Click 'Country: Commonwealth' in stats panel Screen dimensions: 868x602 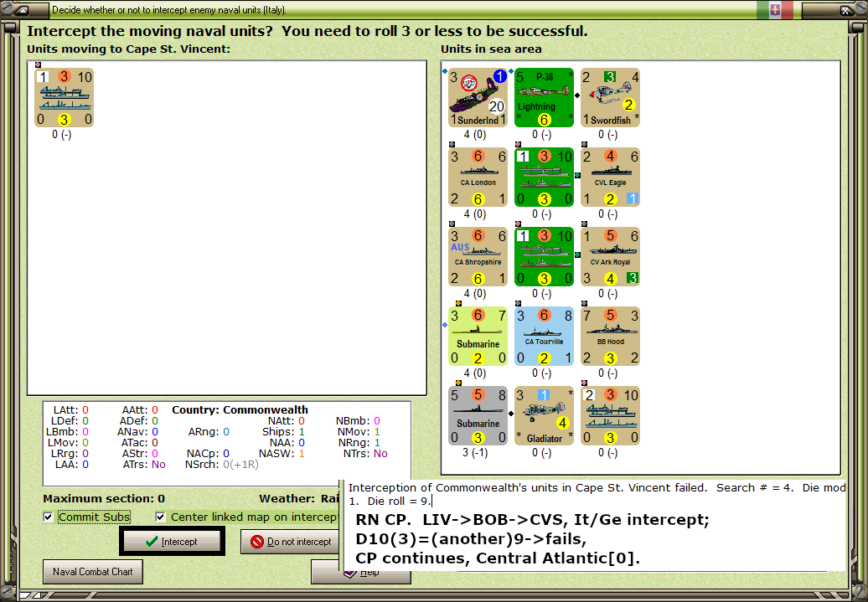(240, 409)
